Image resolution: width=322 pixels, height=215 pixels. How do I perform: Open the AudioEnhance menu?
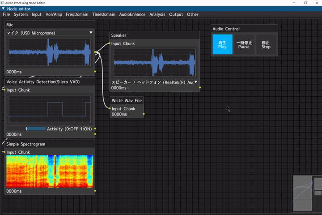pos(132,14)
